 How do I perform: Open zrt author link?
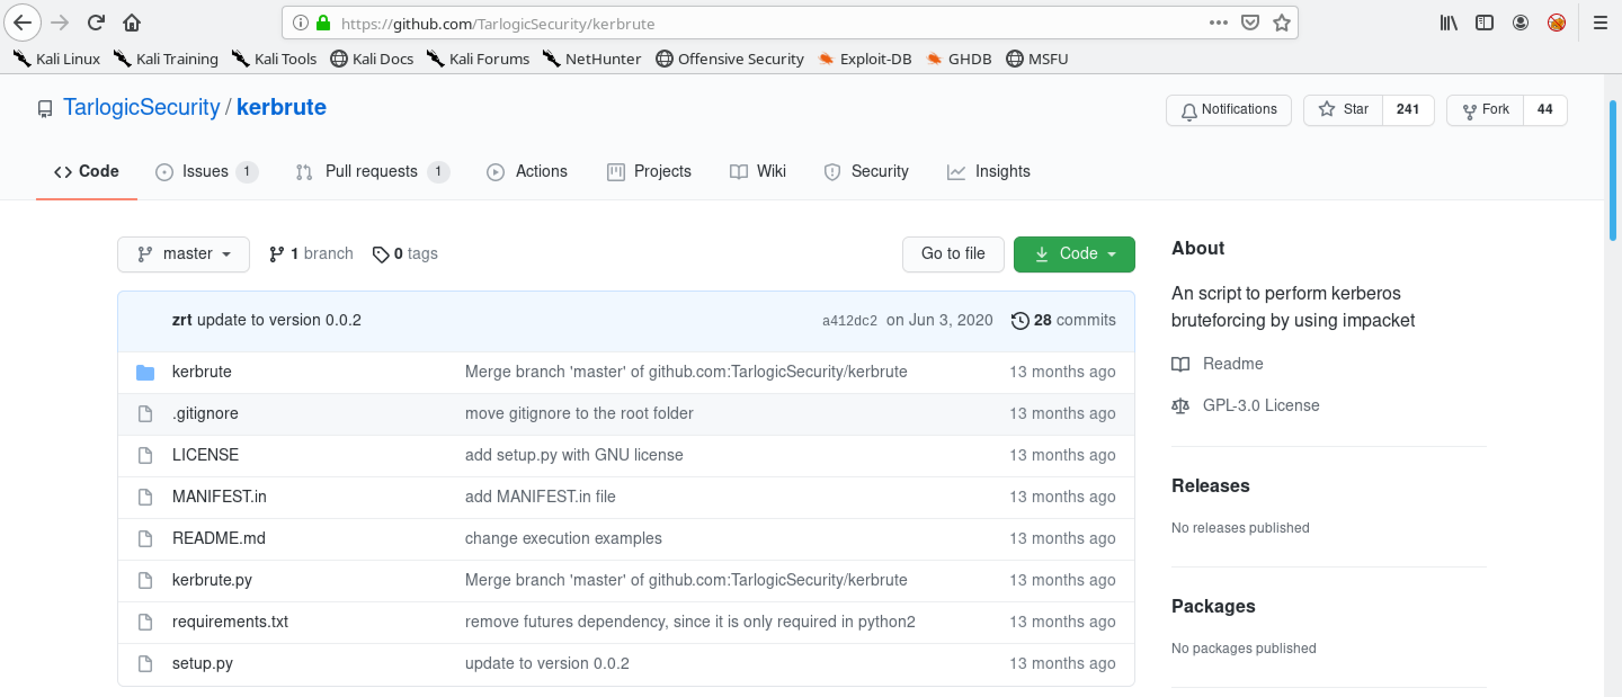tap(181, 320)
